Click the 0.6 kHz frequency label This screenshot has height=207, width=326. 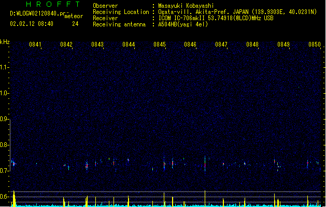click(4, 197)
